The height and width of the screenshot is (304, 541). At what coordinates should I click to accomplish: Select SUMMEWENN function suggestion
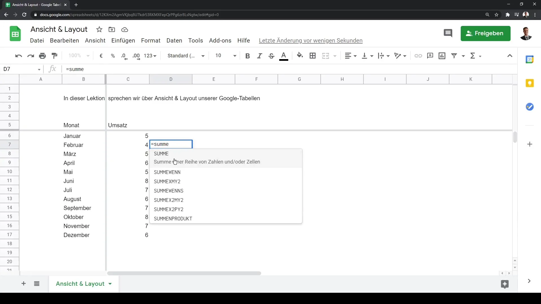[x=226, y=172]
